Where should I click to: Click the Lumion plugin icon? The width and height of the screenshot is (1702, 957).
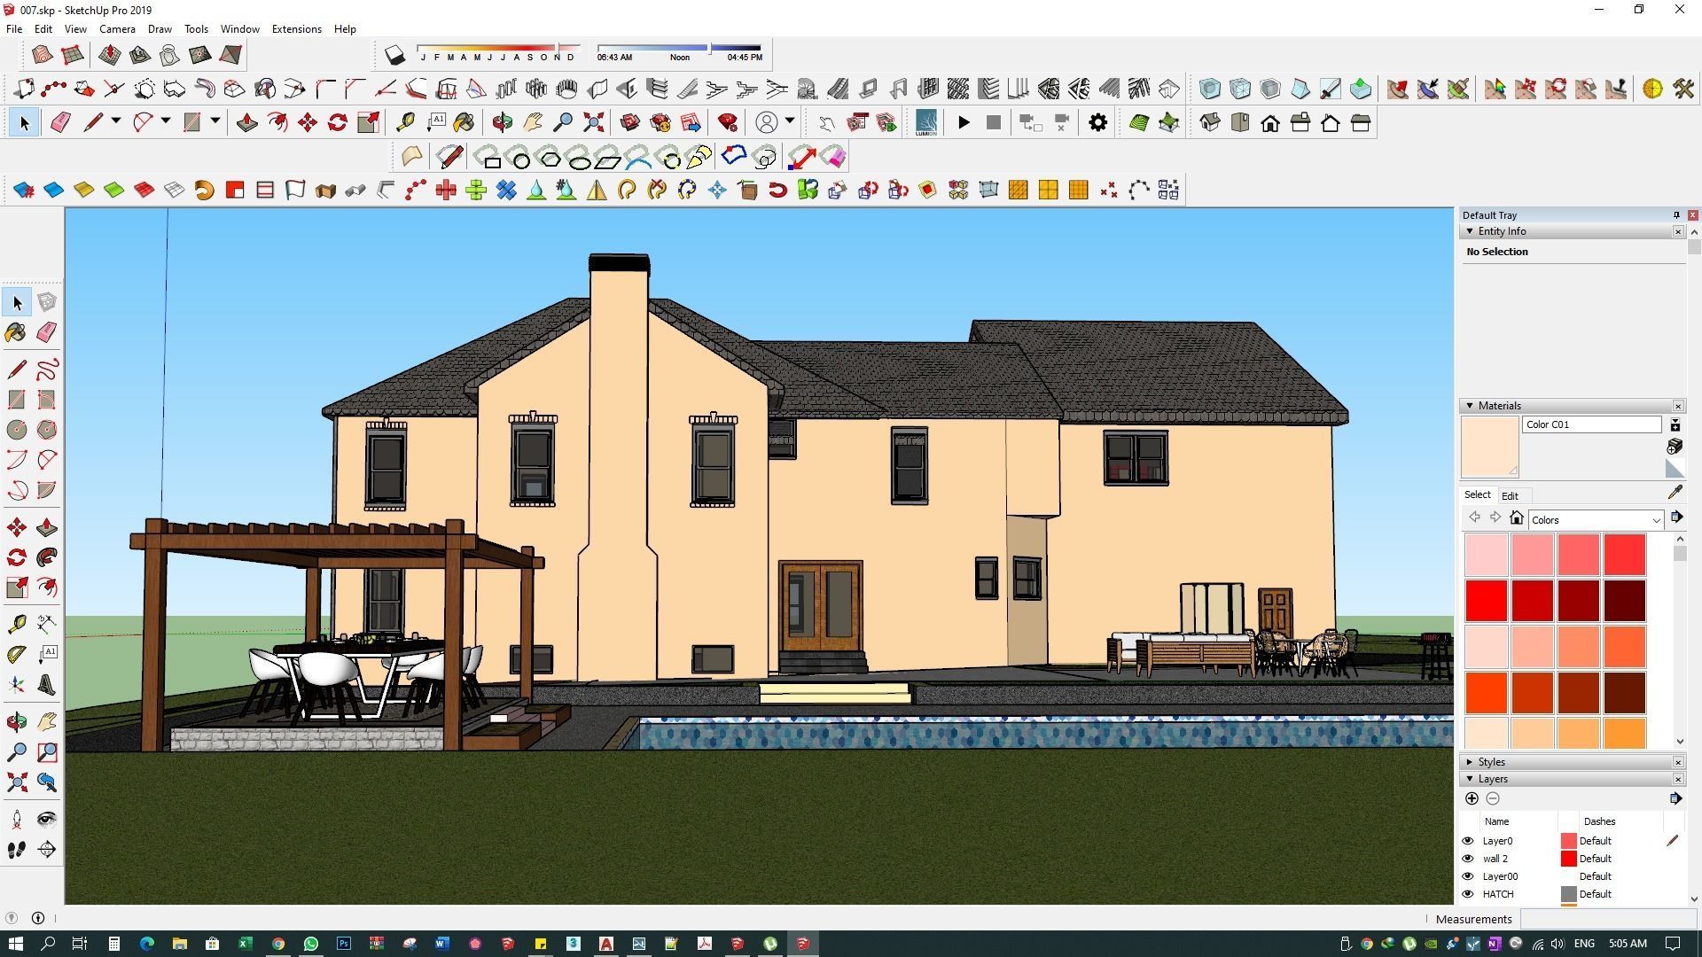[925, 122]
